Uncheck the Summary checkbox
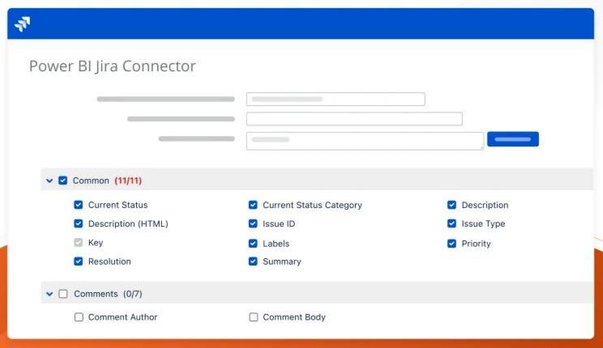 coord(253,261)
